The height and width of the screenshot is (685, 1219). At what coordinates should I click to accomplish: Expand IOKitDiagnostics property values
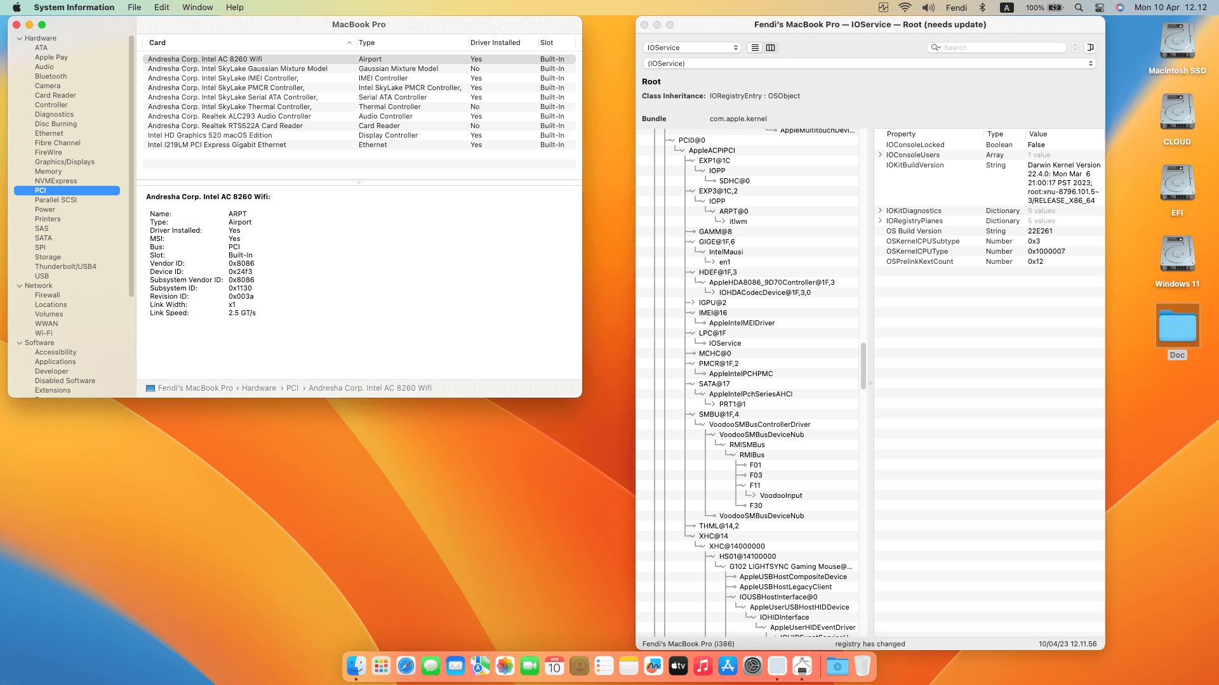pyautogui.click(x=880, y=211)
